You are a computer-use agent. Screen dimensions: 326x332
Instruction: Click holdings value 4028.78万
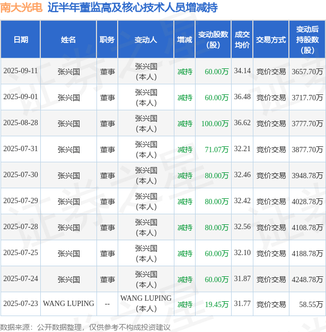(x=307, y=202)
